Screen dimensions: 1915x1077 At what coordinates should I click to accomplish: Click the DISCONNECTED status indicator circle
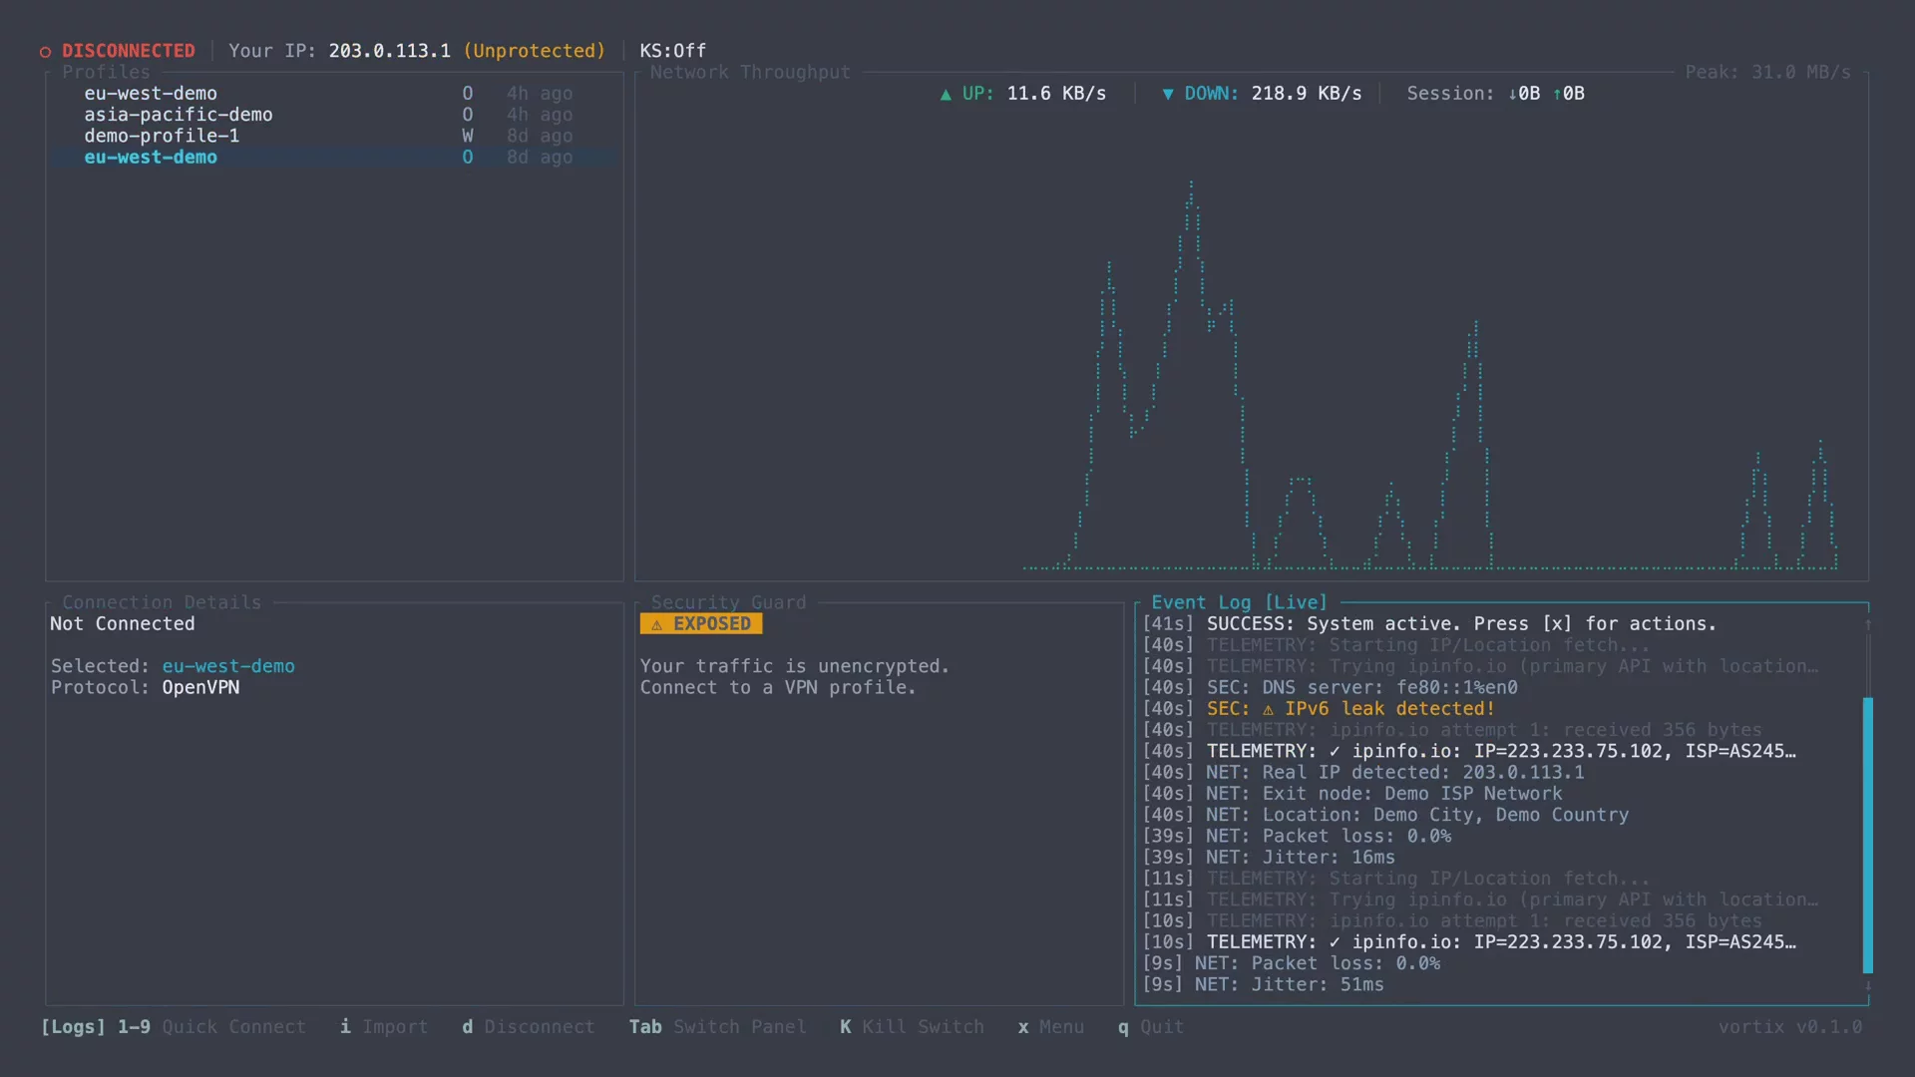45,52
